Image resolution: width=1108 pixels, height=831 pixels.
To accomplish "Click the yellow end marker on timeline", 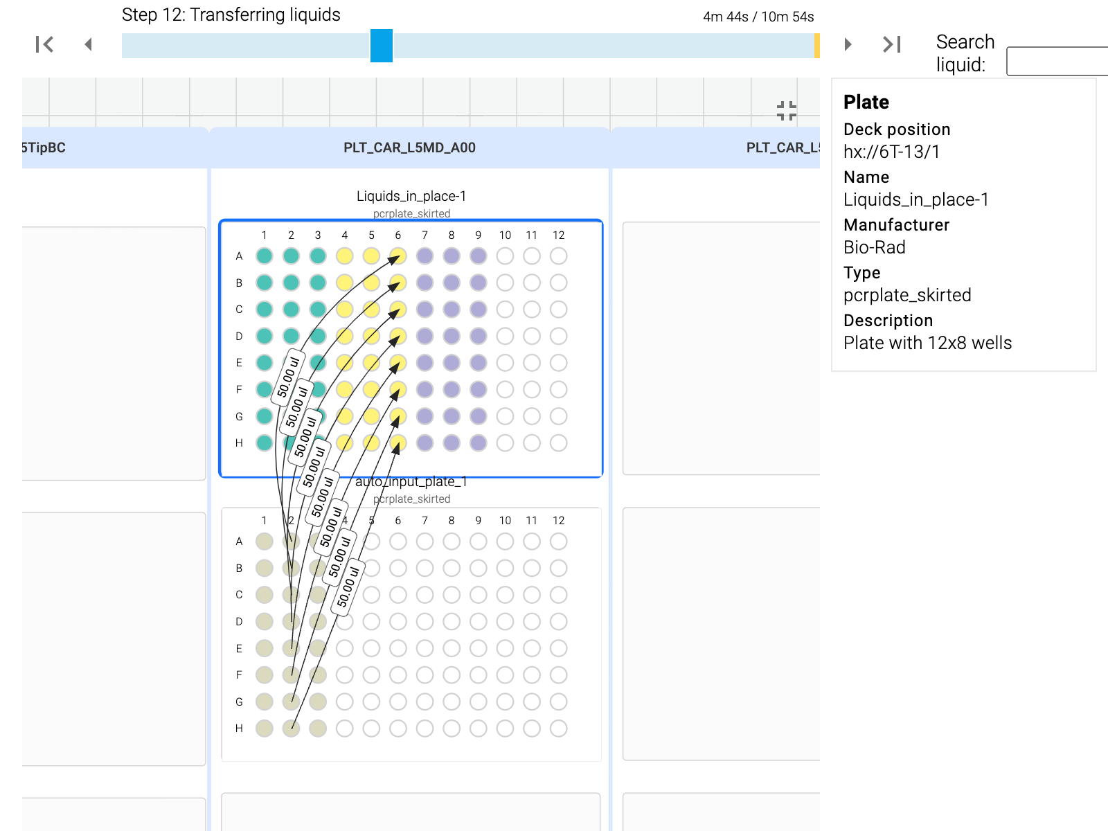I will 816,46.
